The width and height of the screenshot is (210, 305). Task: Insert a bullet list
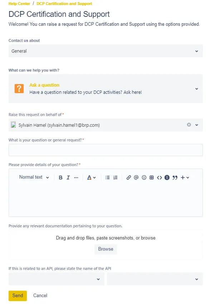pyautogui.click(x=108, y=178)
